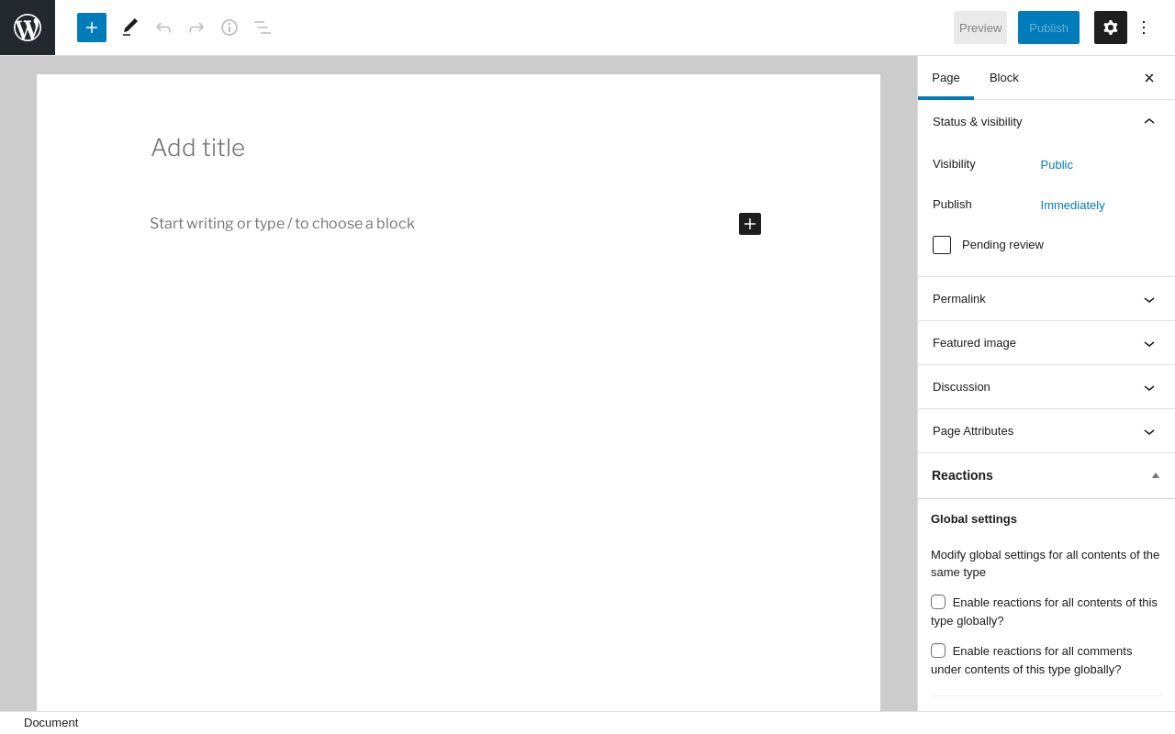Viewport: 1175px width, 734px height.
Task: Change visibility via Public link
Action: click(1057, 165)
